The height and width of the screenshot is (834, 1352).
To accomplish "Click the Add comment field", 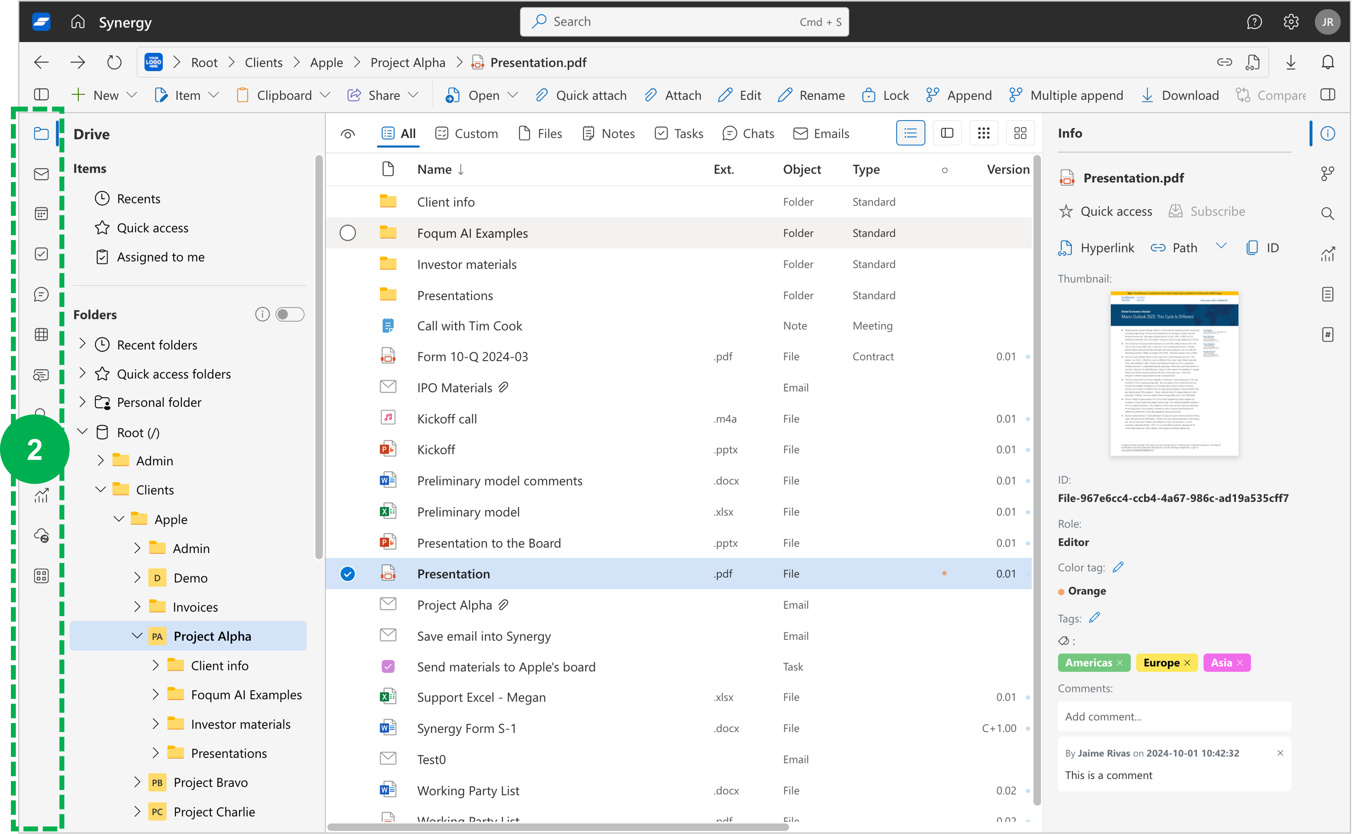I will 1174,717.
